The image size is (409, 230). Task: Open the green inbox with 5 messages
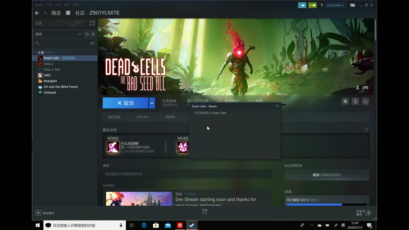[x=312, y=5]
